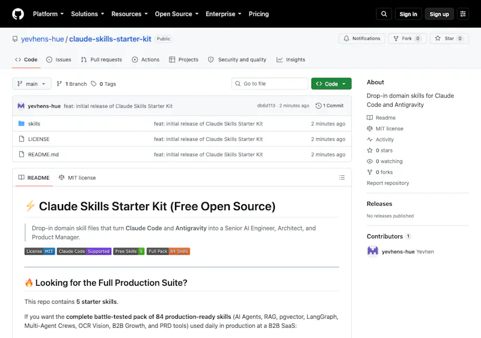
Task: Click the Notifications bell button
Action: [x=362, y=38]
